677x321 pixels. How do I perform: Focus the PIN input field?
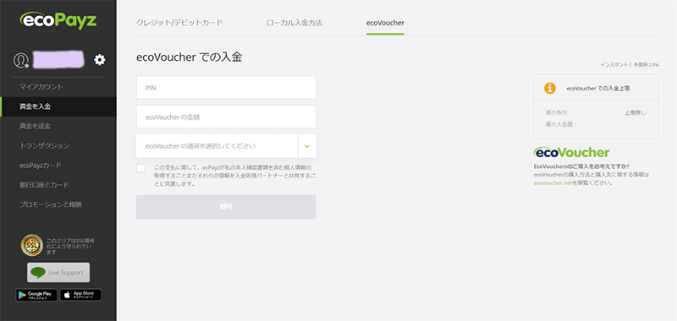point(226,88)
